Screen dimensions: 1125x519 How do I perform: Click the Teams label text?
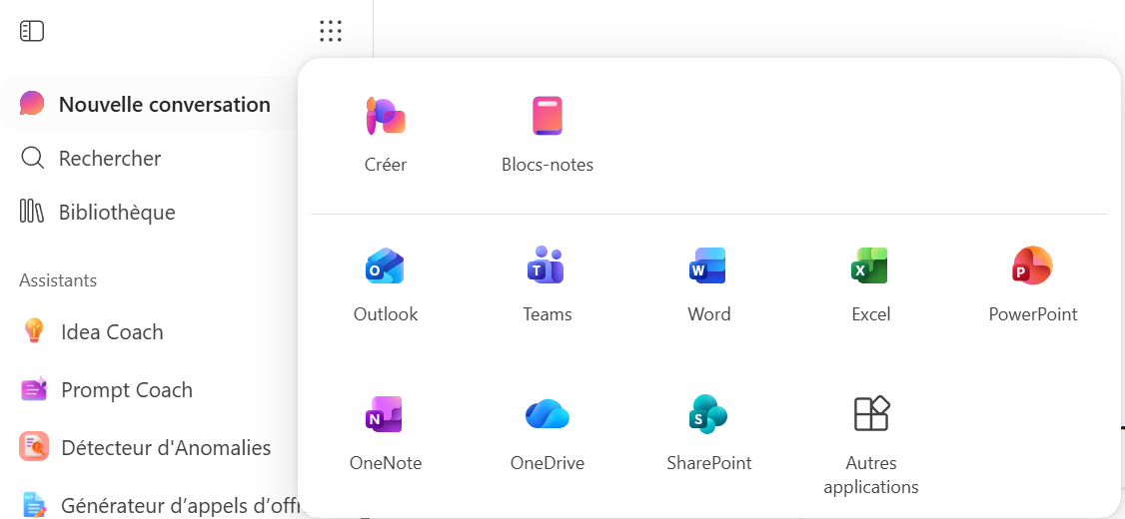point(548,314)
